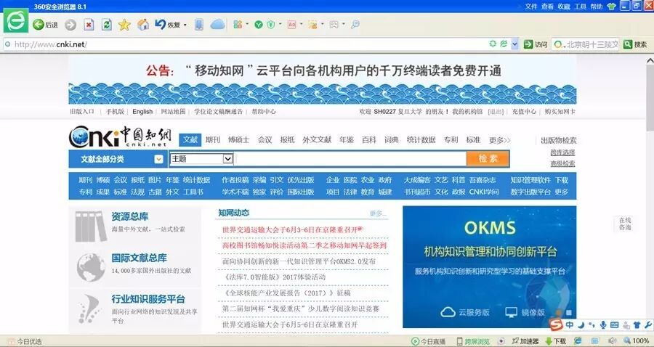This screenshot has height=347, width=654.
Task: Open 资源总库 resource library link
Action: (x=130, y=216)
